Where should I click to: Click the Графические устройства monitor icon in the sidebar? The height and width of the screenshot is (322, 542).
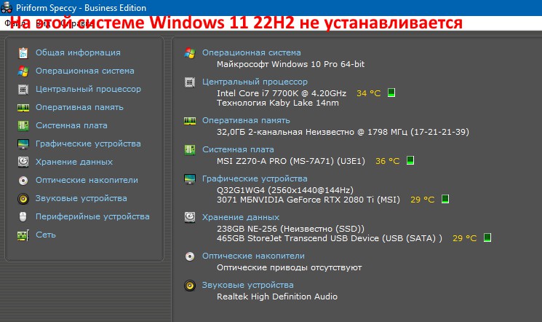pos(23,144)
